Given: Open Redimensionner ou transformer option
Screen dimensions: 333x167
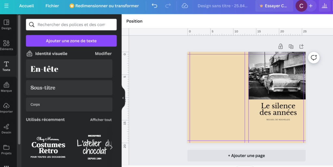Looking at the screenshot, I should [104, 6].
